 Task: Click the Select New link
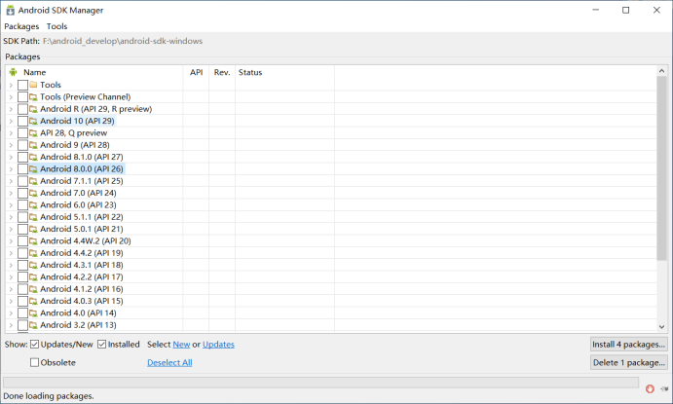coord(181,345)
